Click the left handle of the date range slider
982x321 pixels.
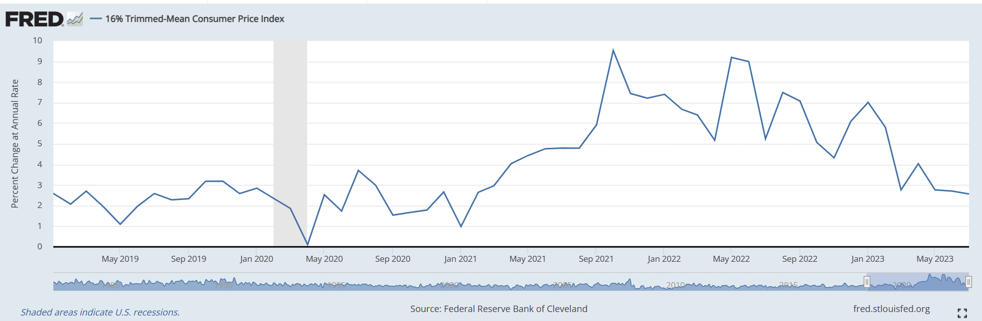pyautogui.click(x=867, y=282)
